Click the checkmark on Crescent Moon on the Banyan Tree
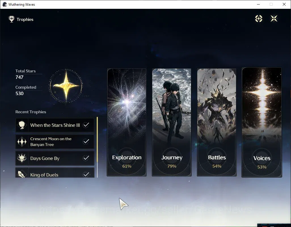The height and width of the screenshot is (227, 291). 86,141
